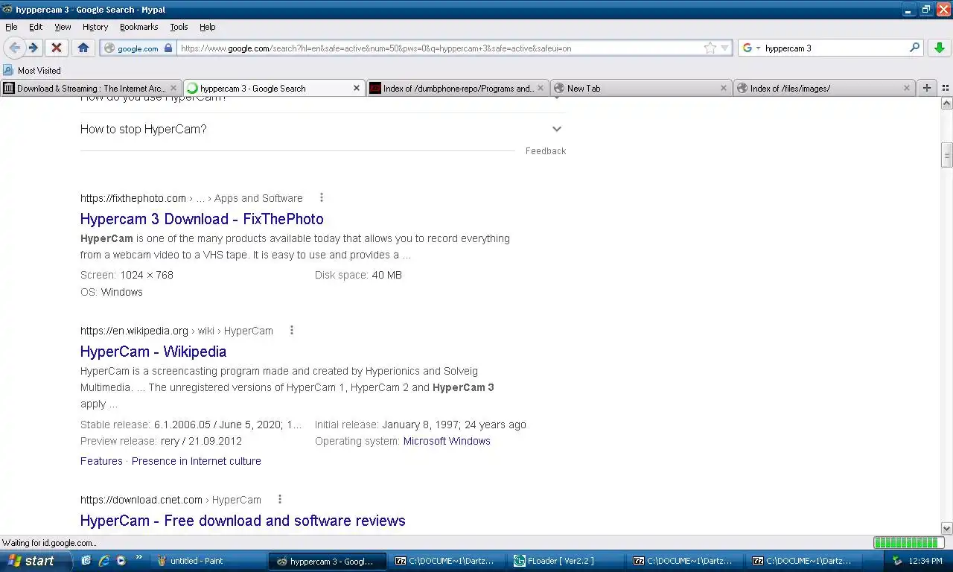Screen dimensions: 953x572
Task: Open the URL history dropdown arrow
Action: [724, 48]
